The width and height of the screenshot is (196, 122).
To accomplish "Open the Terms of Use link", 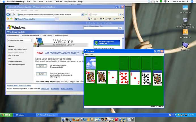I will pos(45,89).
